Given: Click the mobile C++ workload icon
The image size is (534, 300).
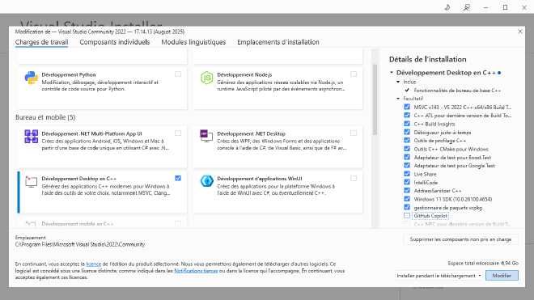Looking at the screenshot, I should tap(30, 224).
